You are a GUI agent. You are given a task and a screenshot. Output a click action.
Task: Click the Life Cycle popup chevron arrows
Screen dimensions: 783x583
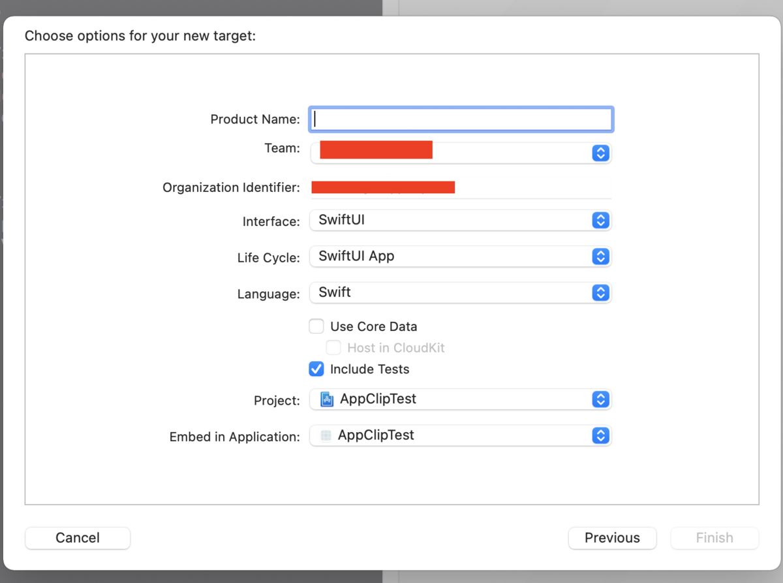[x=600, y=257]
